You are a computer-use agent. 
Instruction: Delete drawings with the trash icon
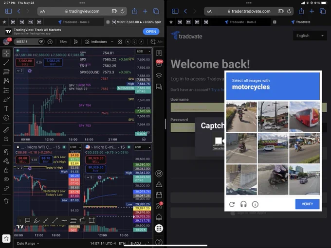6,201
